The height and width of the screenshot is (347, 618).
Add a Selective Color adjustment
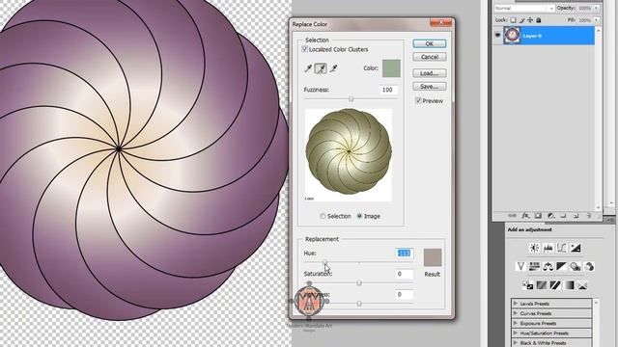tap(582, 285)
